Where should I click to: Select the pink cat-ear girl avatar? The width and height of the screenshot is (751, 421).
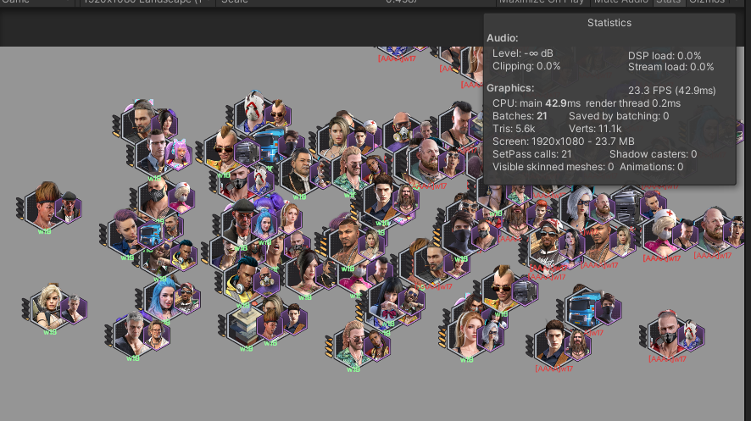pyautogui.click(x=177, y=153)
